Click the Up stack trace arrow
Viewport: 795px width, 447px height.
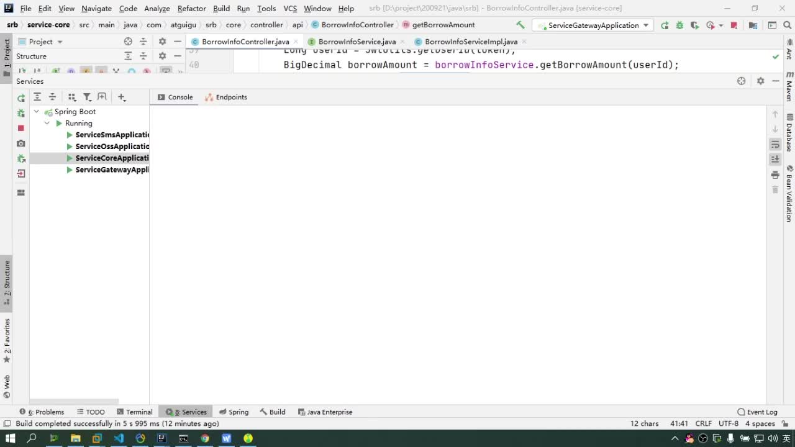(775, 114)
